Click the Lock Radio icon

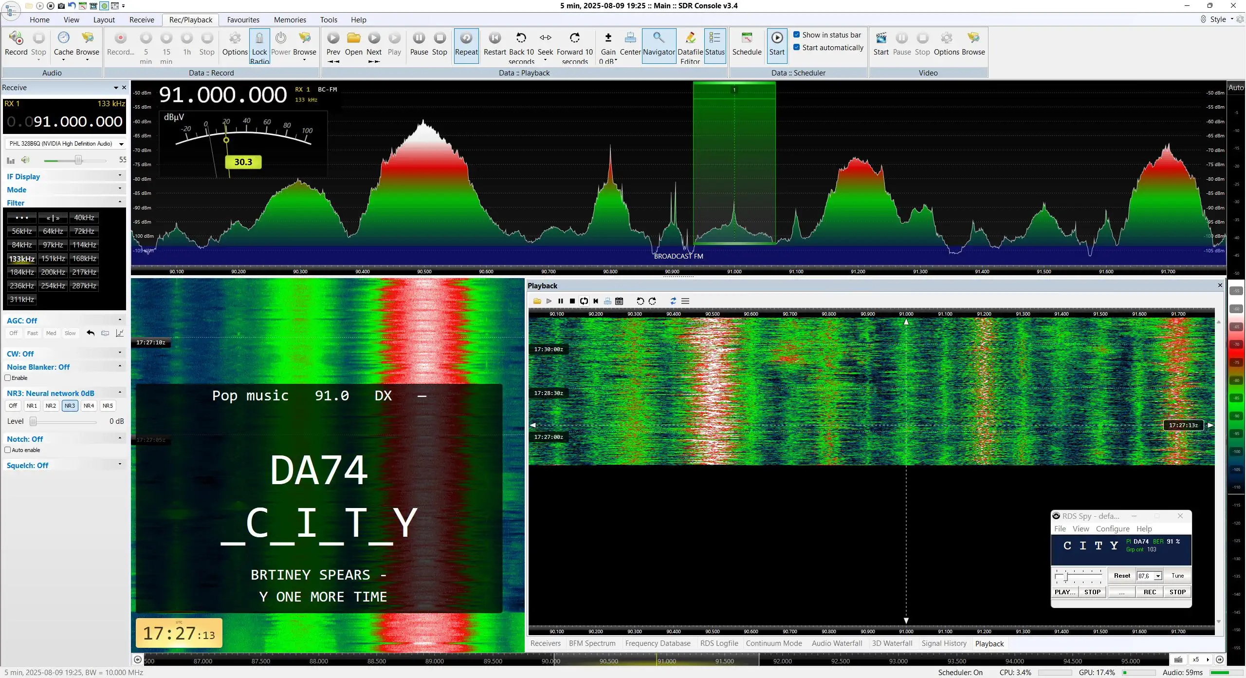coord(259,38)
